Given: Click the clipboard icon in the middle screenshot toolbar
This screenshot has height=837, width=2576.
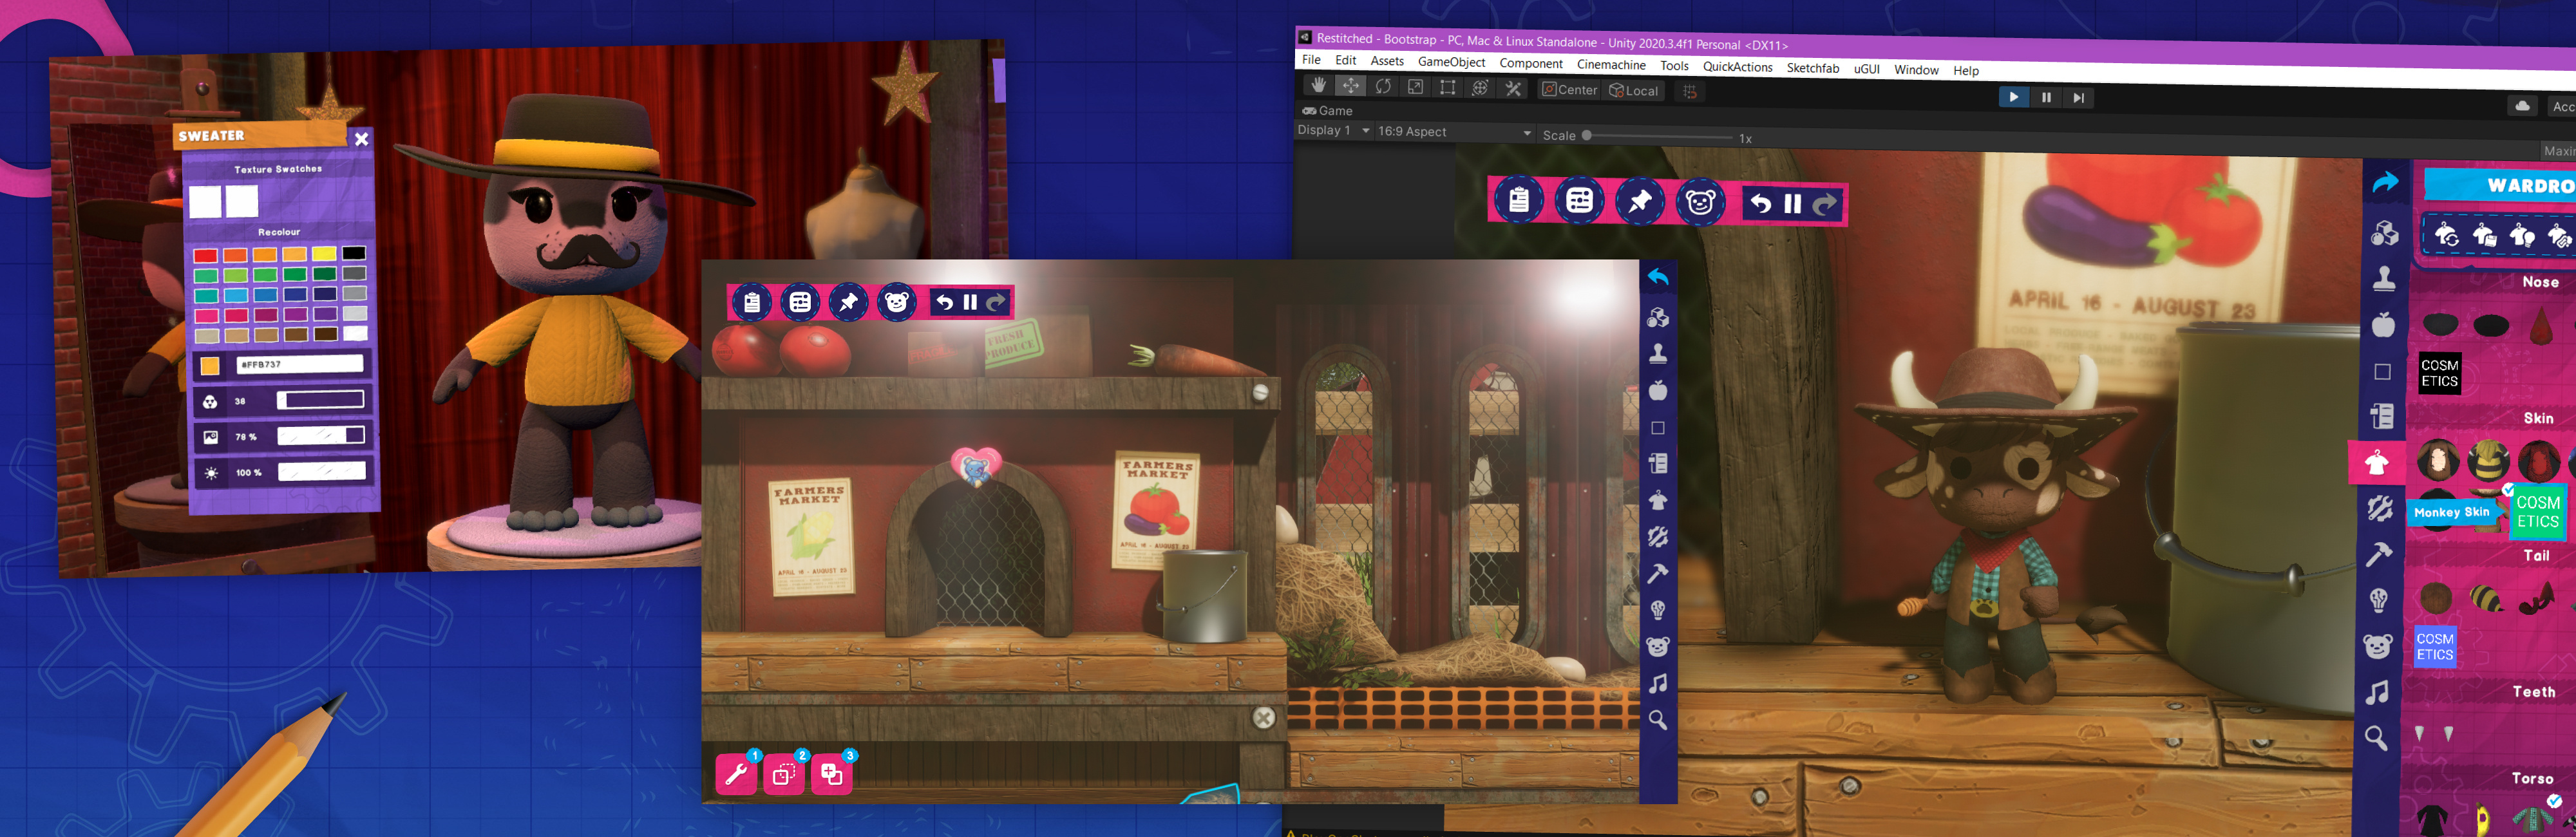Looking at the screenshot, I should click(752, 302).
